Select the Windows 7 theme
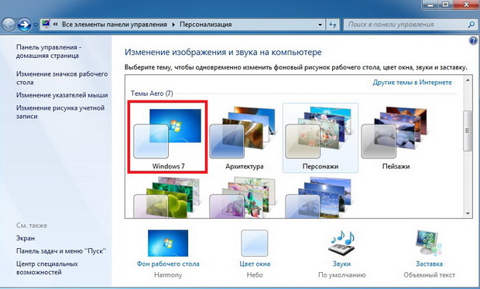480x289 pixels. [x=168, y=137]
